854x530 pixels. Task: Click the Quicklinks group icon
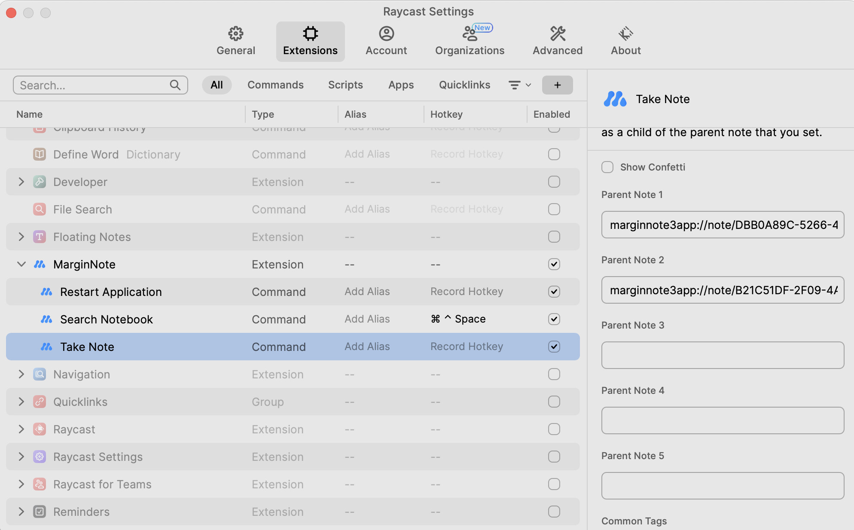[40, 402]
